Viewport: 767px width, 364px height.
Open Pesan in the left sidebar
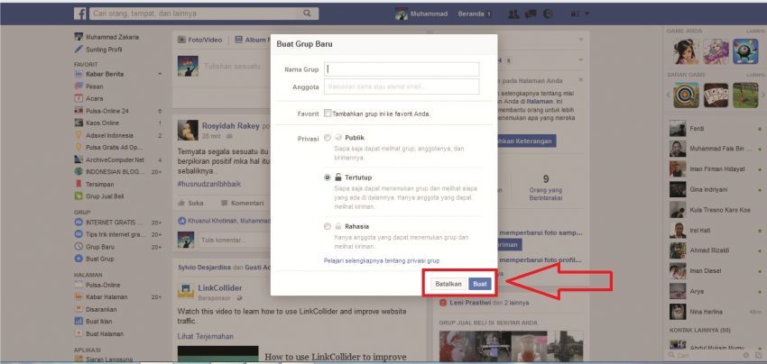point(95,86)
